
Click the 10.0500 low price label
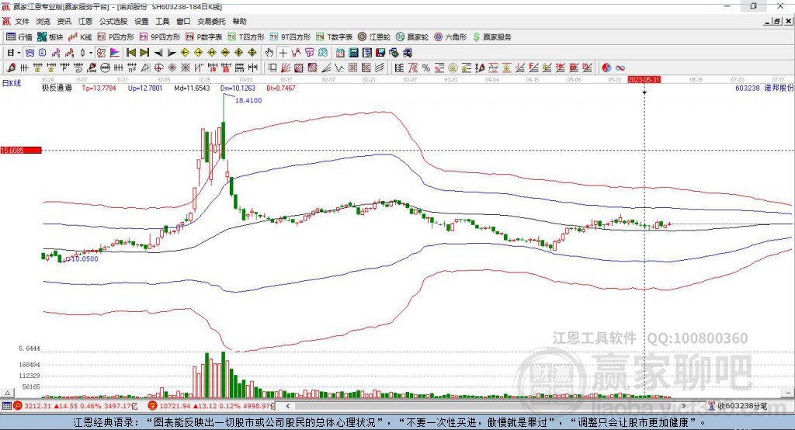84,258
